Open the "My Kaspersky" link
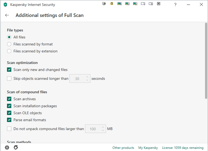 [x=148, y=148]
